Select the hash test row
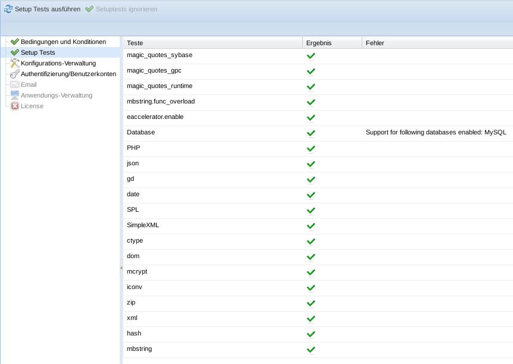Image resolution: width=513 pixels, height=364 pixels. (x=318, y=334)
